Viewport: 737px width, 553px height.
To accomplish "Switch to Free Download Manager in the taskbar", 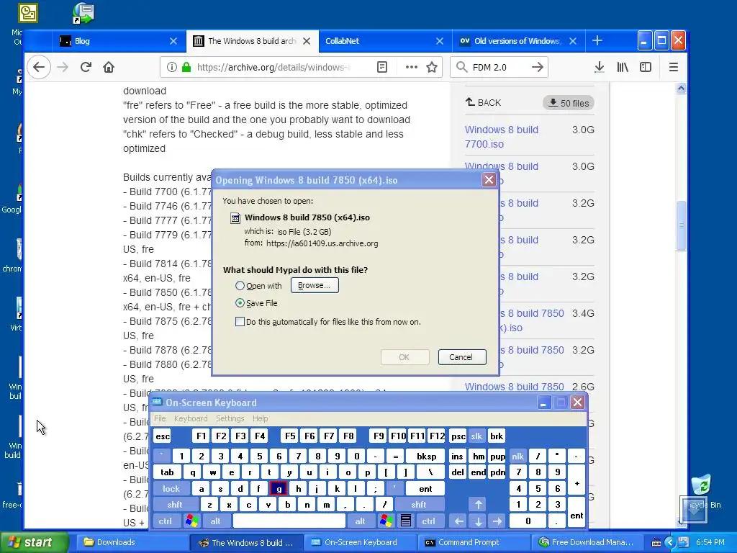I will tap(587, 542).
